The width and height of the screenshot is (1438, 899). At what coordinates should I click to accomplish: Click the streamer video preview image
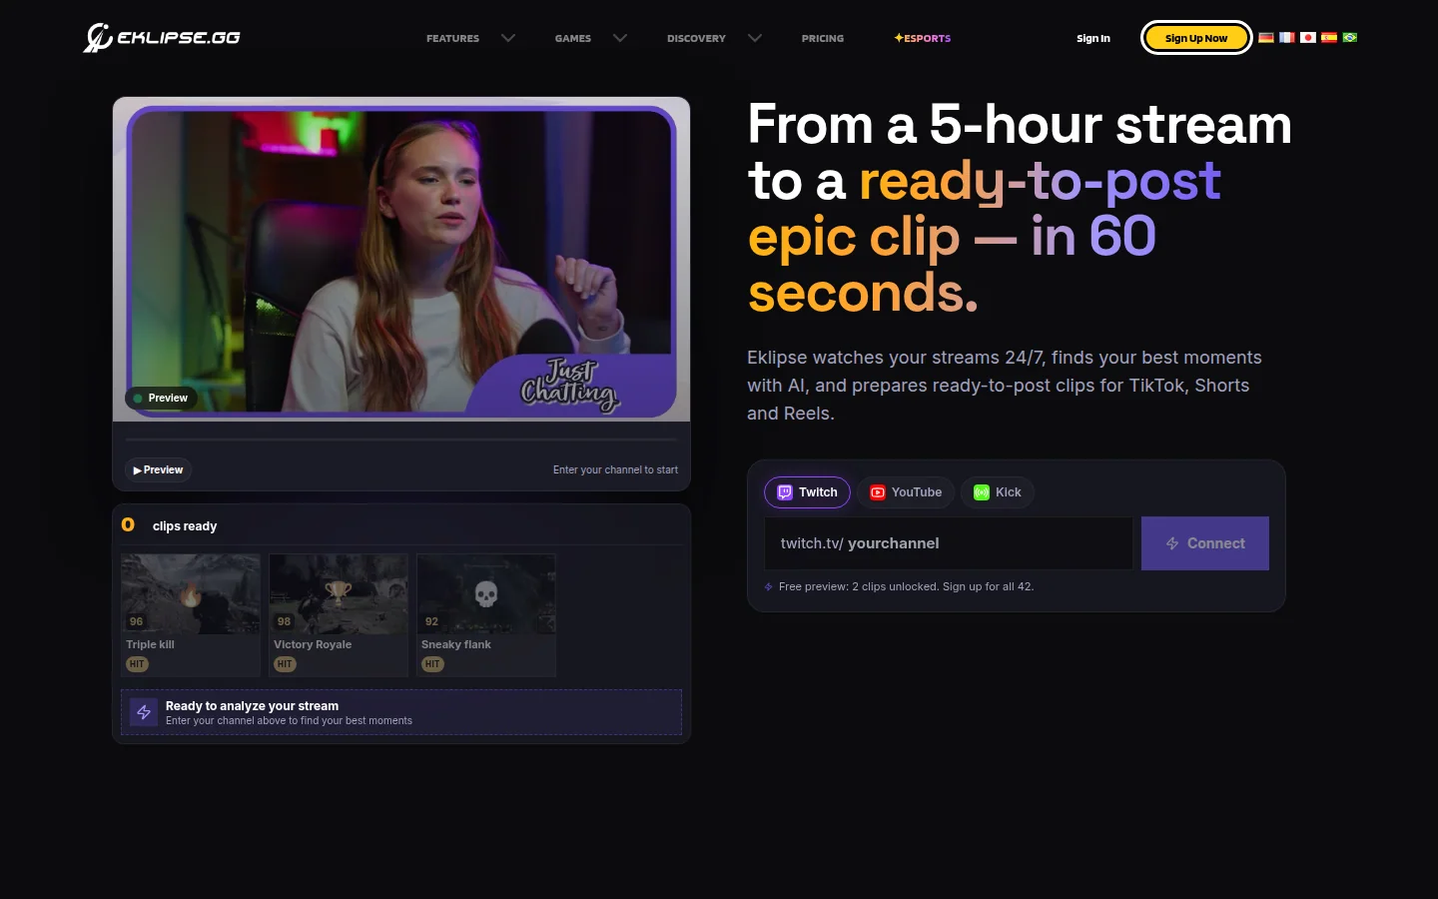[x=401, y=260]
